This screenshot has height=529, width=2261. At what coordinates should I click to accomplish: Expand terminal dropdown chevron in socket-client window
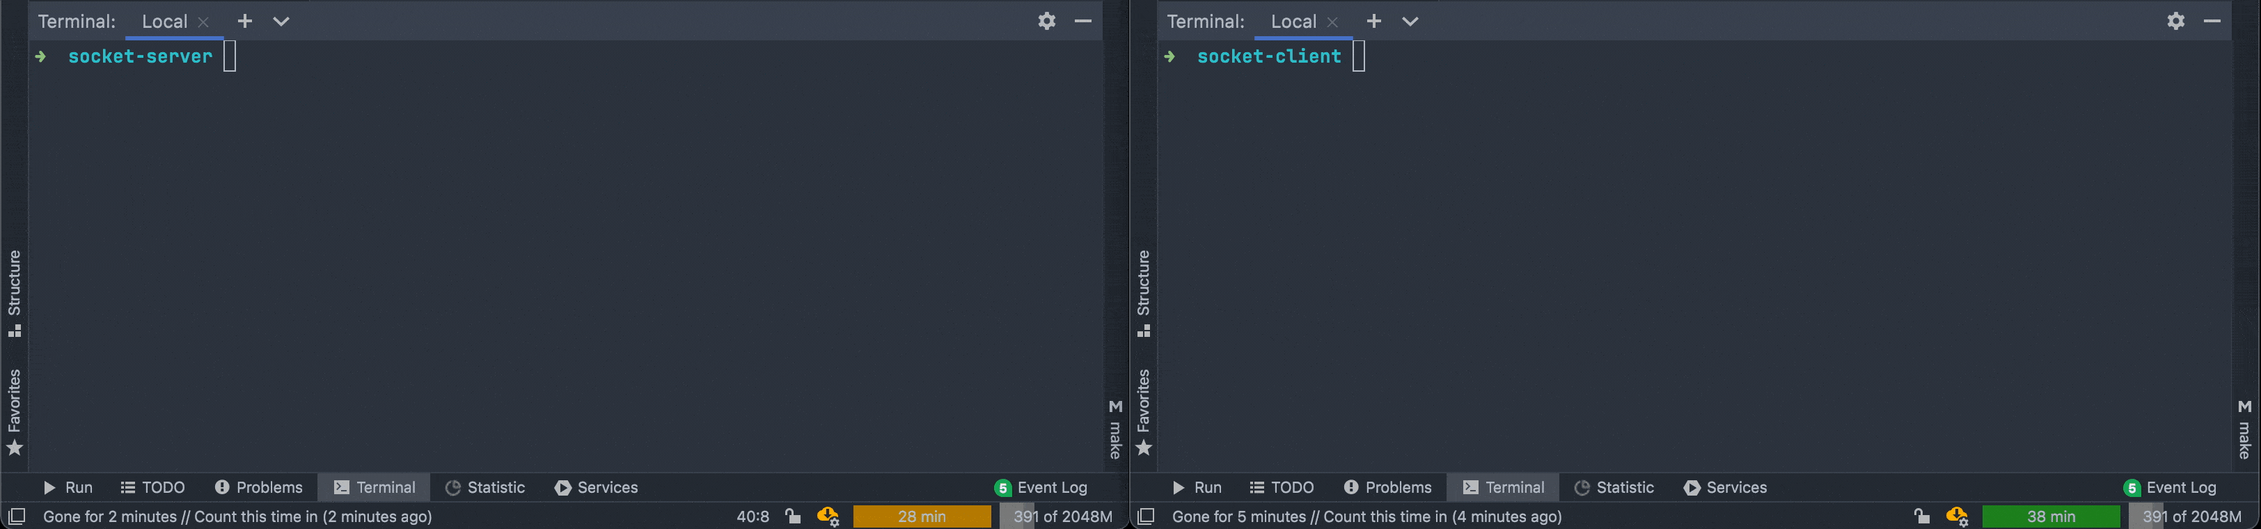[x=1410, y=21]
